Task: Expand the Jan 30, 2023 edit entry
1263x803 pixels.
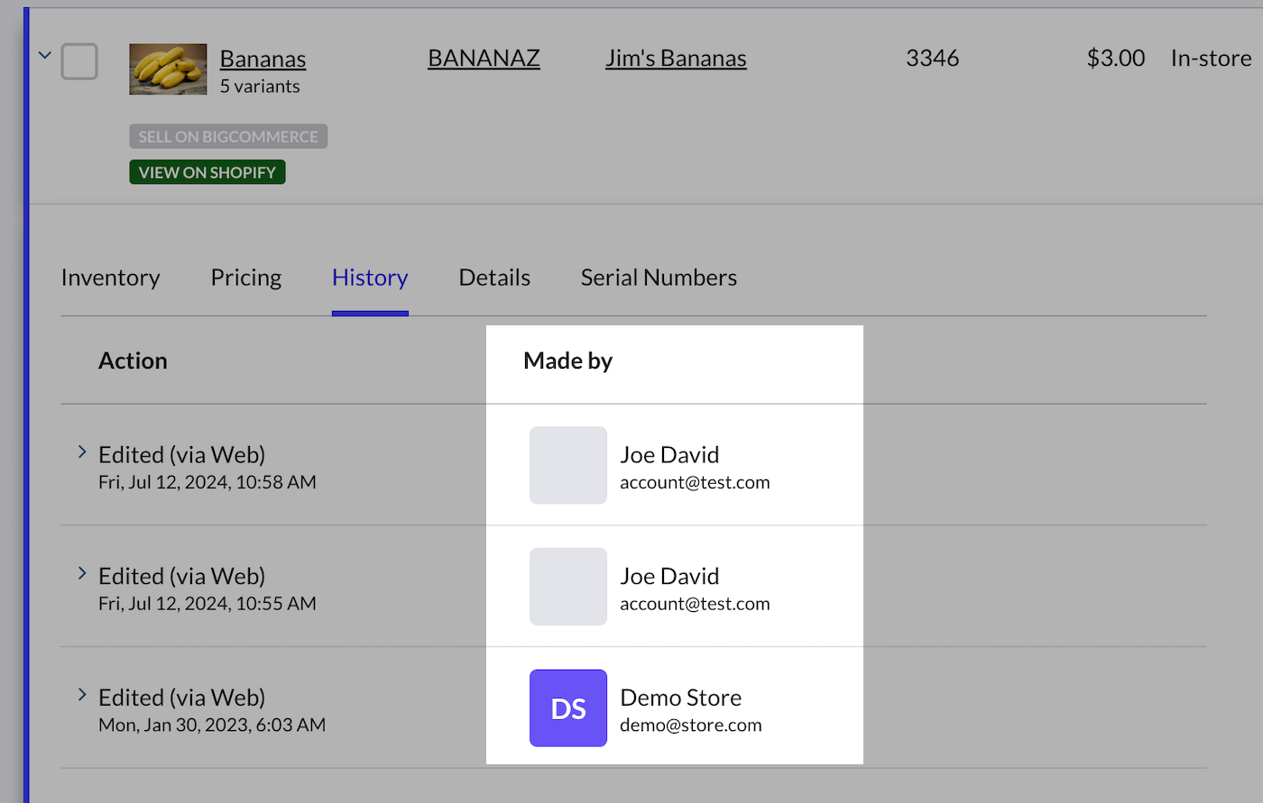Action: click(82, 695)
